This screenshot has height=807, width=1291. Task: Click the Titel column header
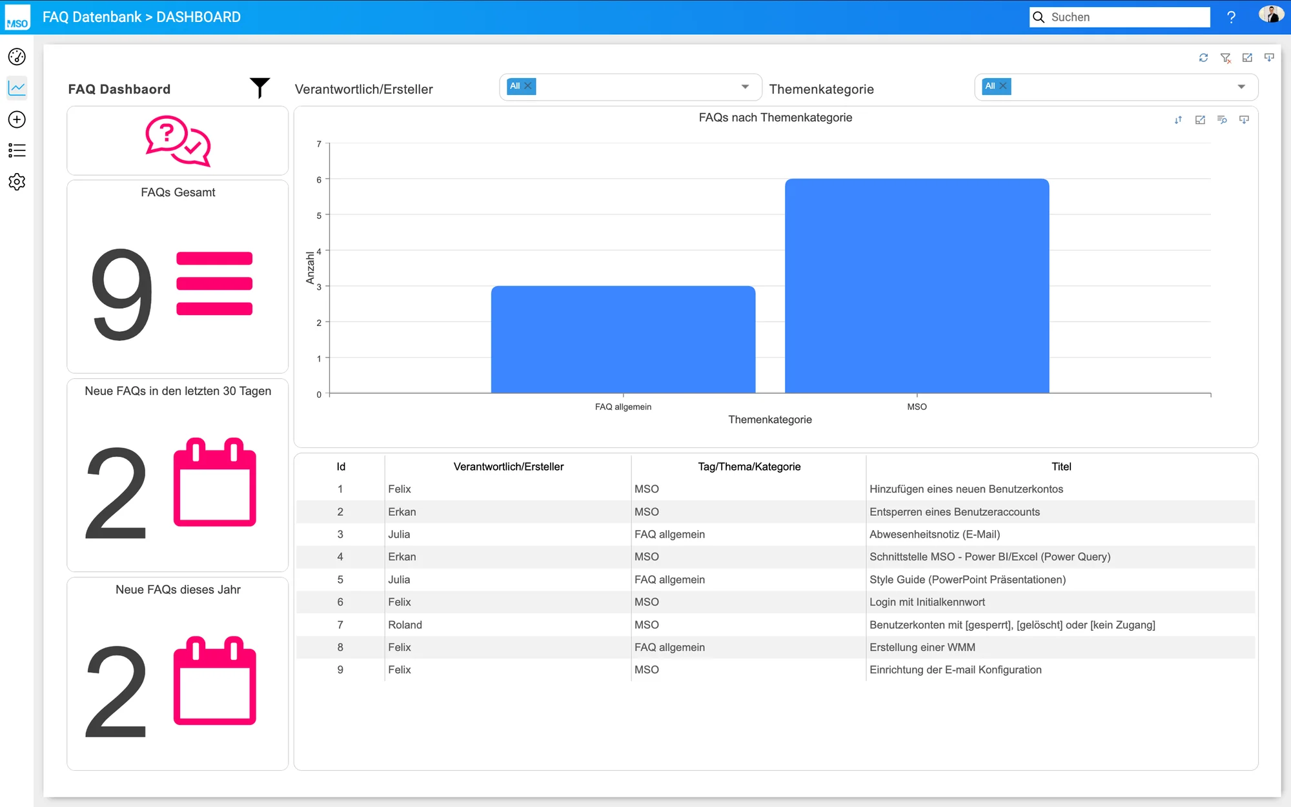(1061, 467)
